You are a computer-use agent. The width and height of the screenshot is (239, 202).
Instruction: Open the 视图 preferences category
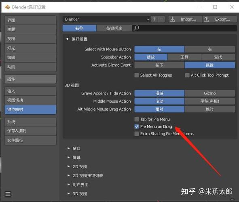[x=30, y=39]
